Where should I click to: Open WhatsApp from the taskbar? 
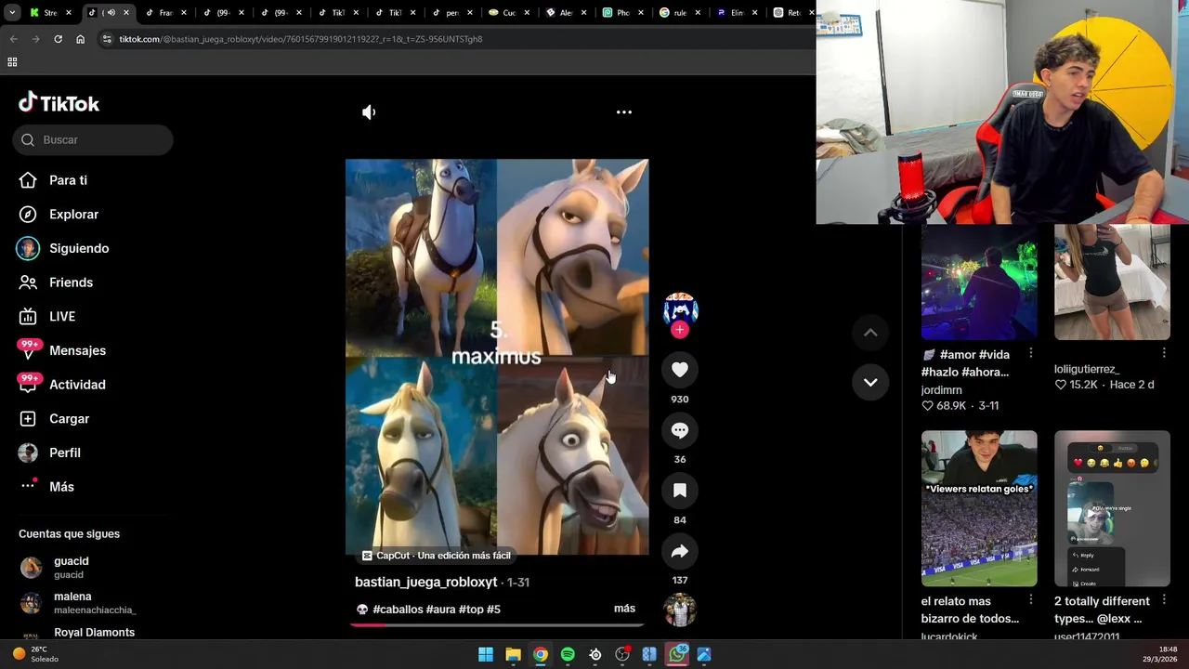click(x=677, y=654)
